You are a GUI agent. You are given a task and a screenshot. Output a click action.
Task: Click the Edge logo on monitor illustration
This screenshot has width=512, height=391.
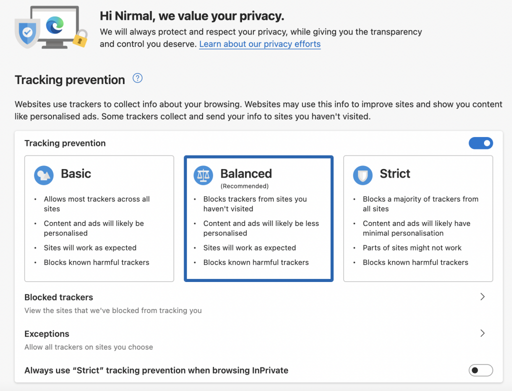click(54, 25)
